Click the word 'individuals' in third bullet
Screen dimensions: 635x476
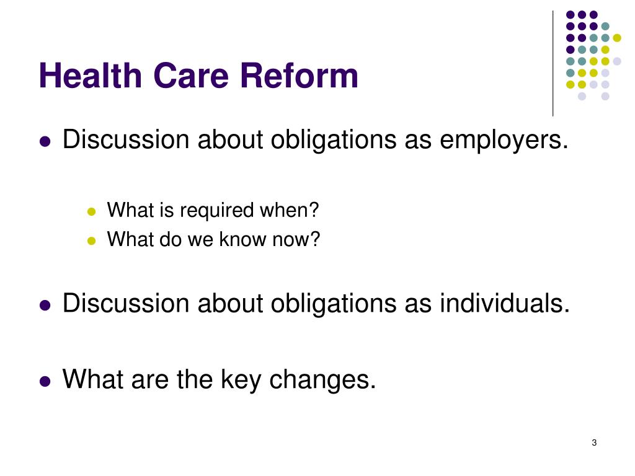[x=505, y=302]
